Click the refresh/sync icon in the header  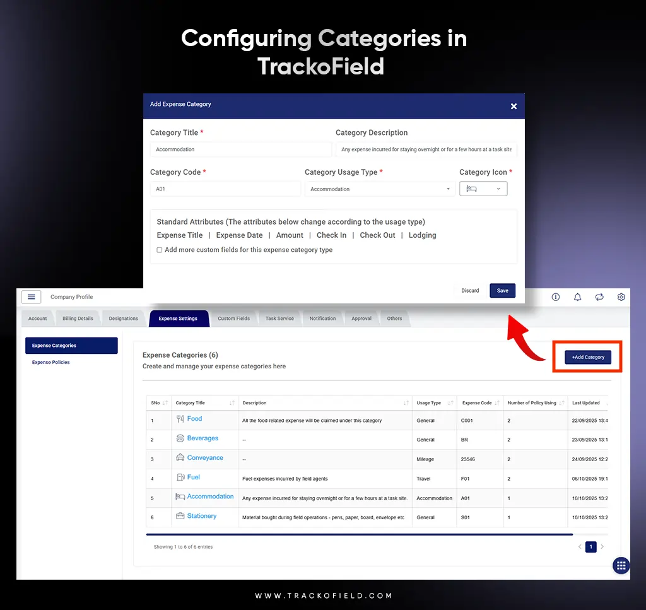(x=599, y=296)
